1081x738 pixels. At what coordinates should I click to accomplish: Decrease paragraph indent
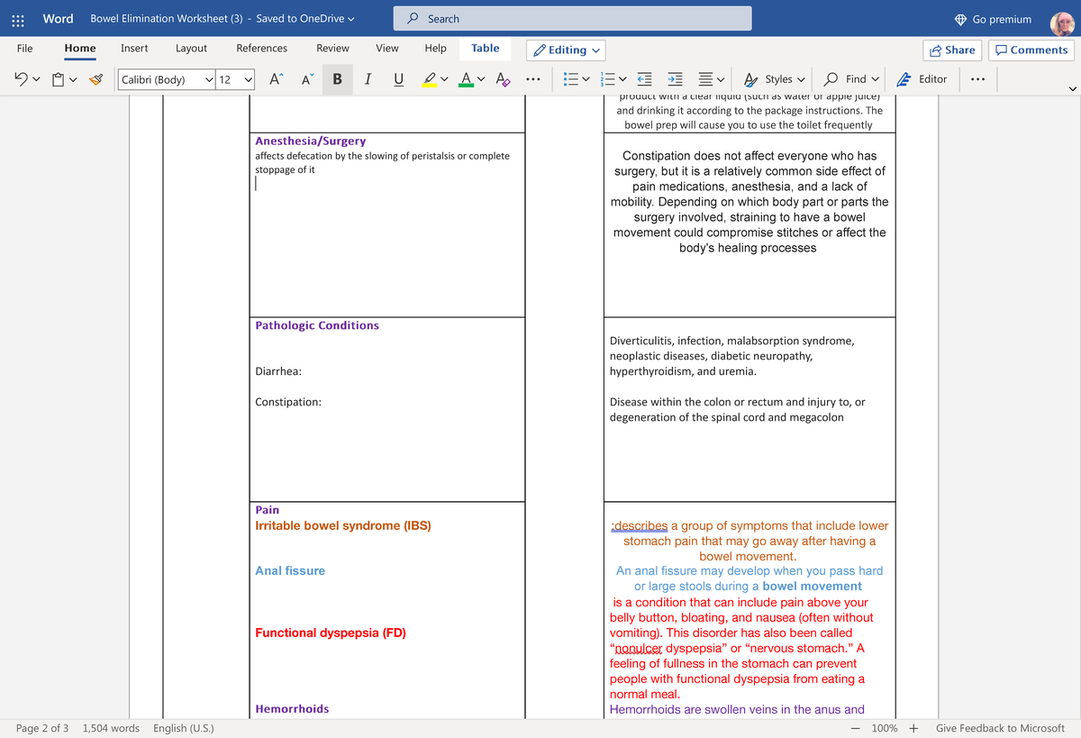tap(643, 79)
